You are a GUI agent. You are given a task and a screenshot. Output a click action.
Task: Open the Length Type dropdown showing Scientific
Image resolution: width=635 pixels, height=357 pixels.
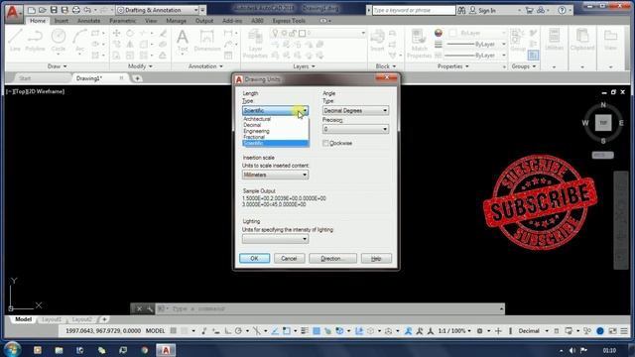click(276, 110)
